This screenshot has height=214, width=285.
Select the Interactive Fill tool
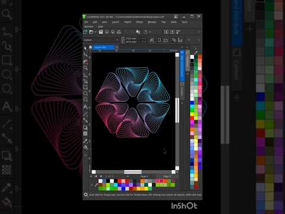point(85,147)
